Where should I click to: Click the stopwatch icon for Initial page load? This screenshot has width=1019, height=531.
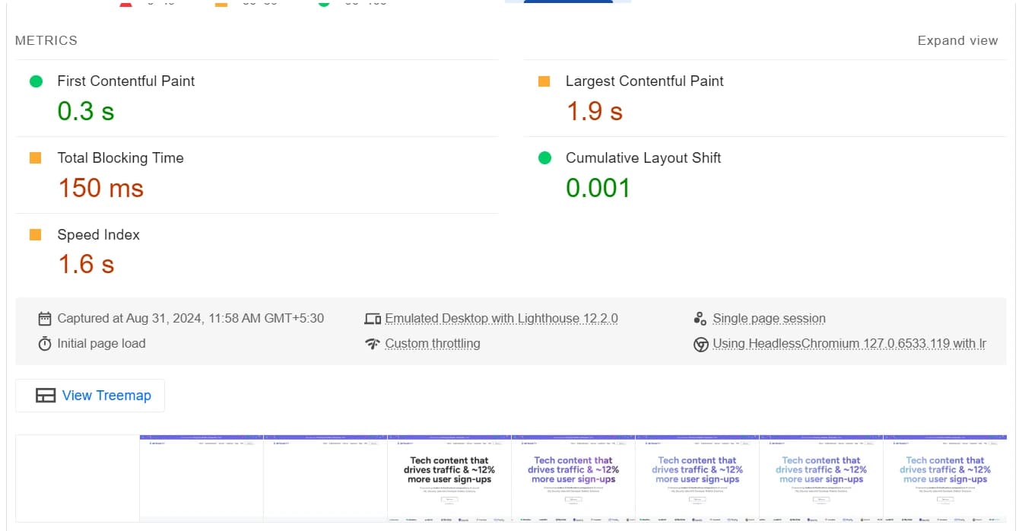click(45, 344)
